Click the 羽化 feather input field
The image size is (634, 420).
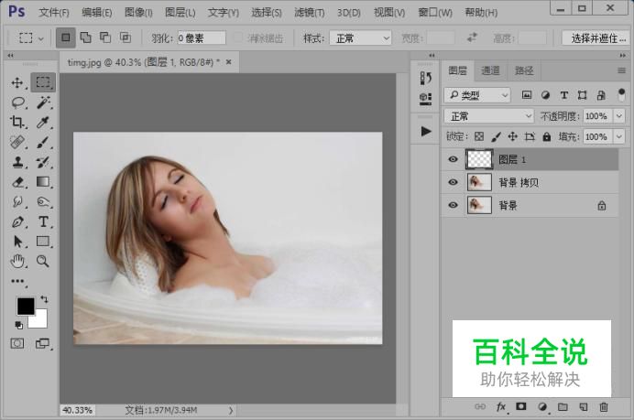[201, 38]
